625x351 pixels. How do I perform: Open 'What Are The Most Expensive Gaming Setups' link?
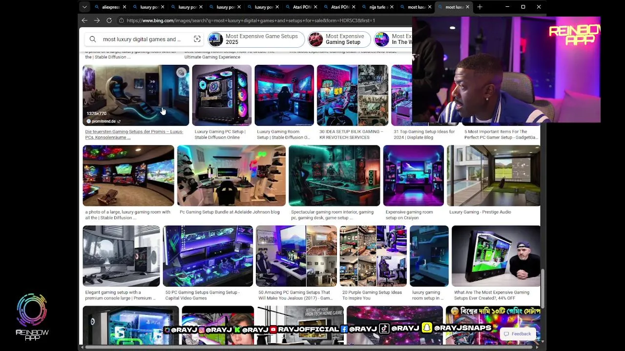coord(492,295)
